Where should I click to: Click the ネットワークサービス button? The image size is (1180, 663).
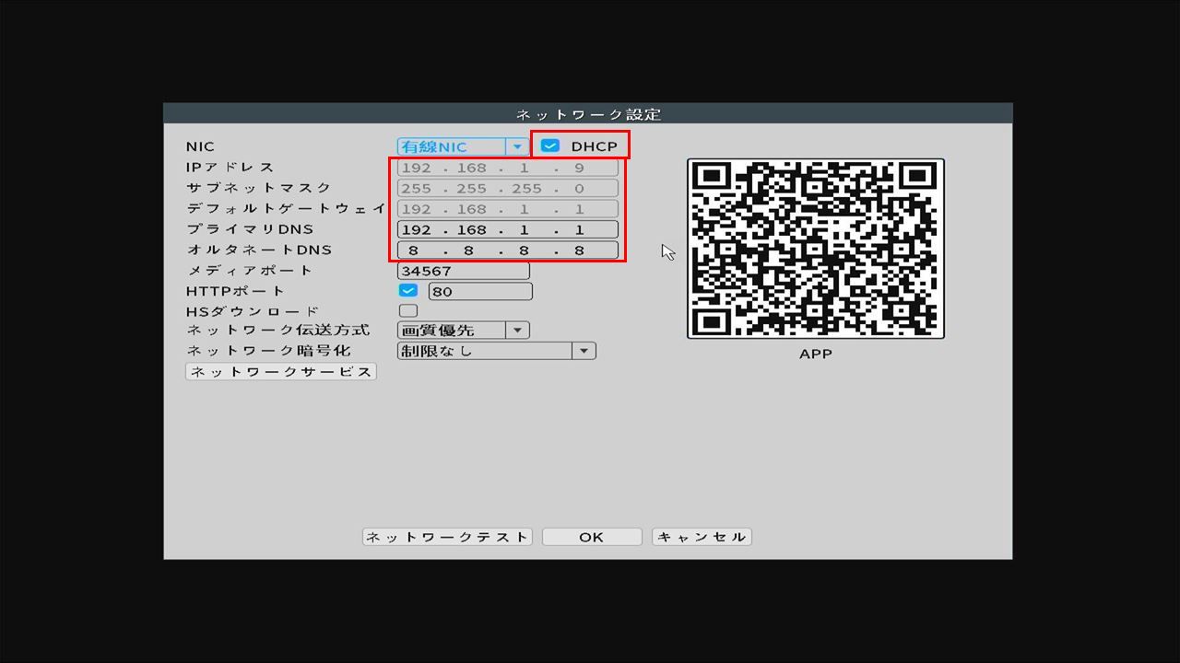[281, 371]
